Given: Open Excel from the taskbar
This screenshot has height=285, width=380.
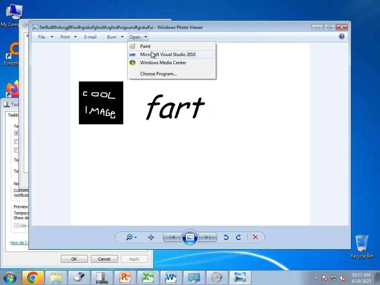Looking at the screenshot, I should coord(148,278).
